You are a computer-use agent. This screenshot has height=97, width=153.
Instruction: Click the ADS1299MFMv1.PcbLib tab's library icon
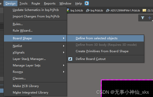click(108, 10)
